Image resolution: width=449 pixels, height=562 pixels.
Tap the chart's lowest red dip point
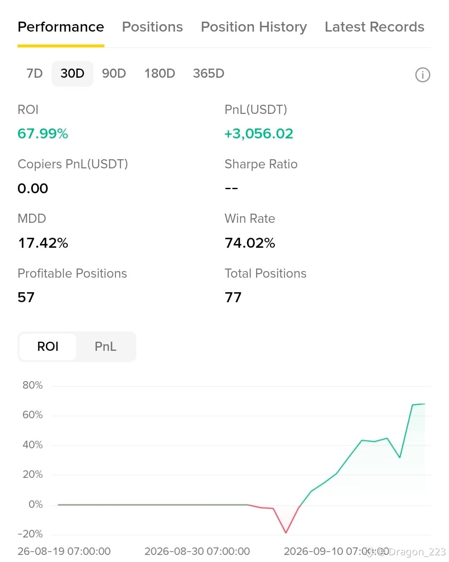286,532
